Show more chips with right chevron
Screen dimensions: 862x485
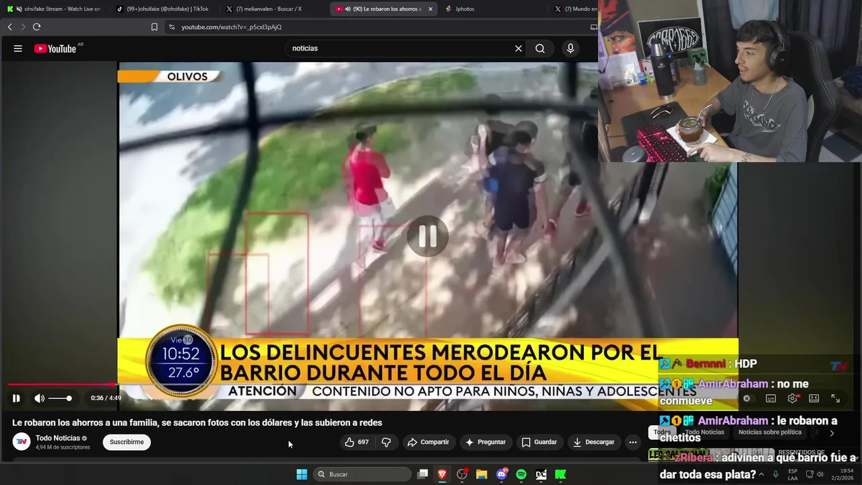(x=832, y=433)
